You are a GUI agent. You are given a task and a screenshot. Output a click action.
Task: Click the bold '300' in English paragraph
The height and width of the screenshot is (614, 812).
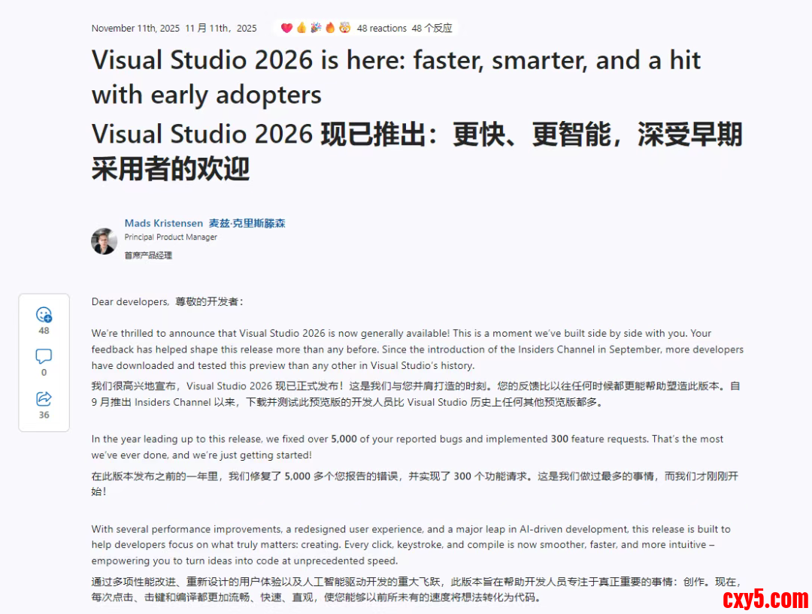(559, 439)
